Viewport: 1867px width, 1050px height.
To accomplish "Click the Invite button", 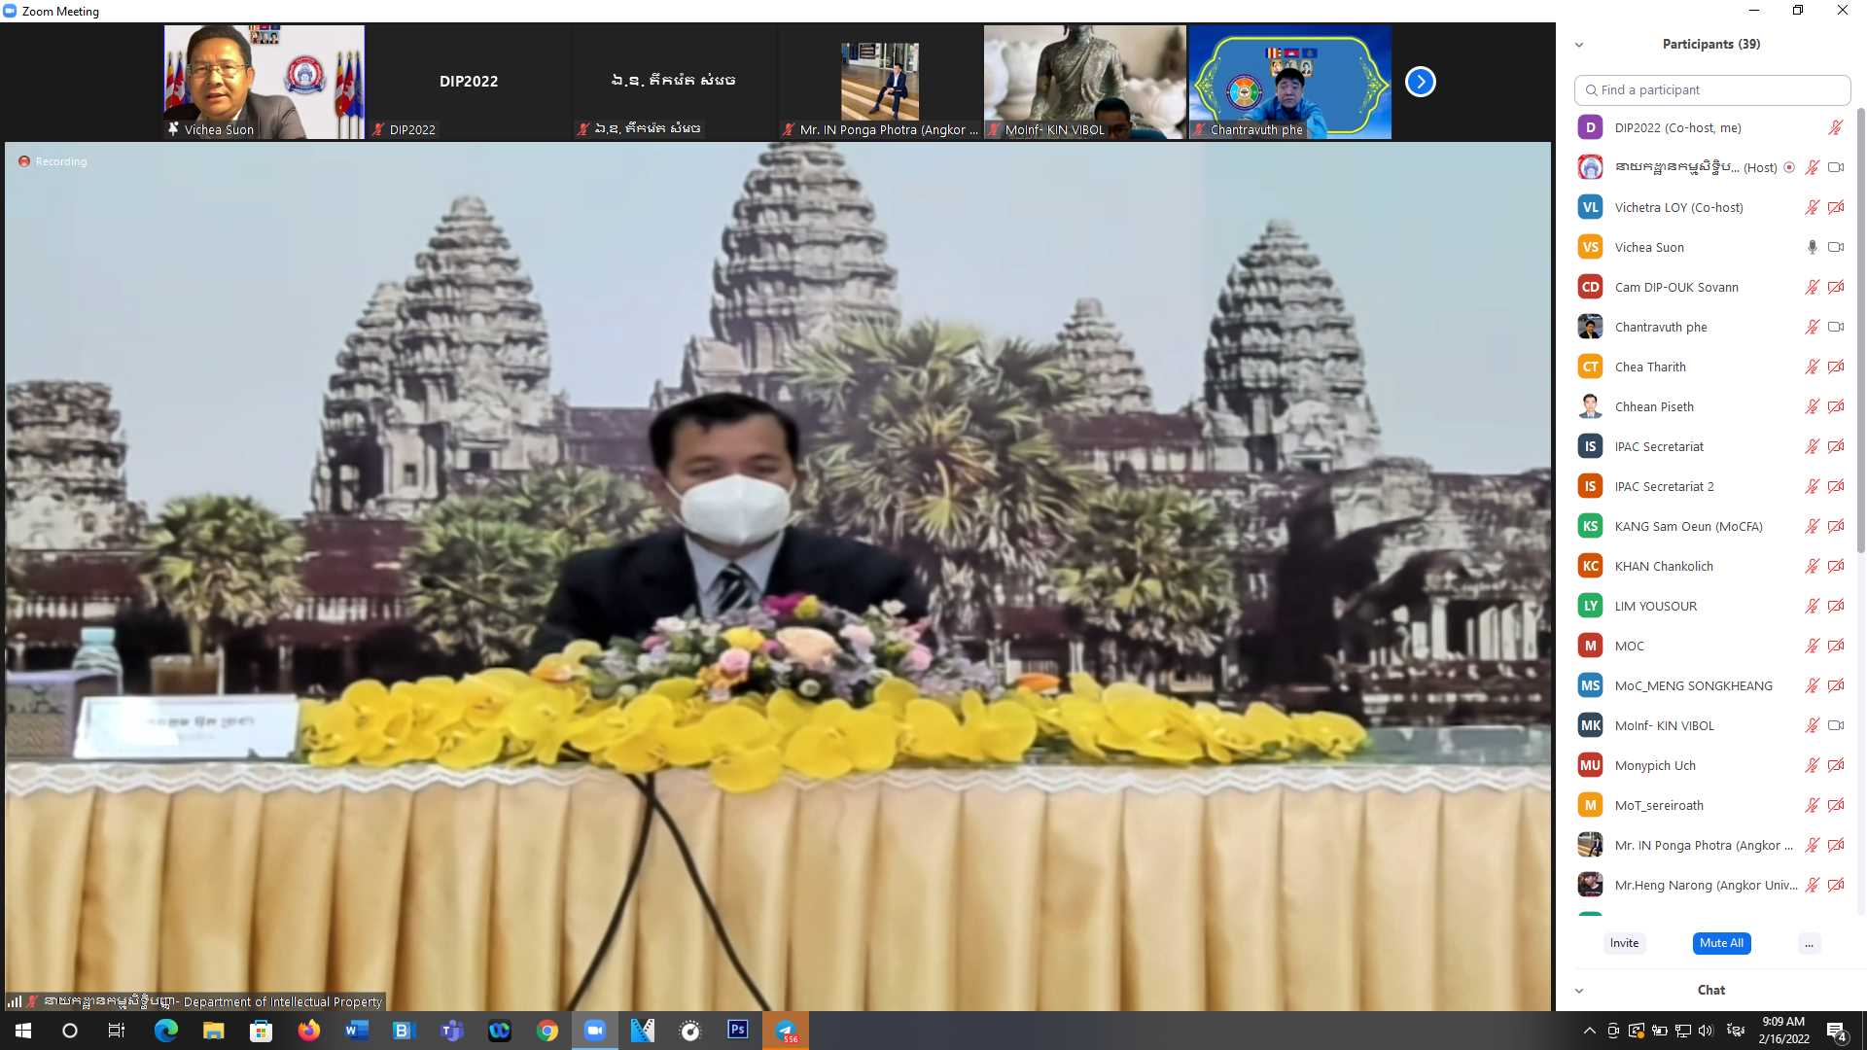I will tap(1624, 943).
